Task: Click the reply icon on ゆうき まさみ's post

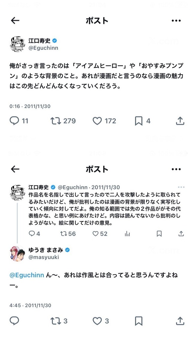Action: click(x=14, y=321)
